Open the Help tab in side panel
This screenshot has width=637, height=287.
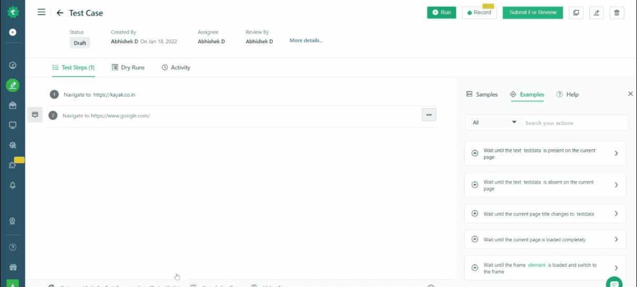pyautogui.click(x=568, y=95)
